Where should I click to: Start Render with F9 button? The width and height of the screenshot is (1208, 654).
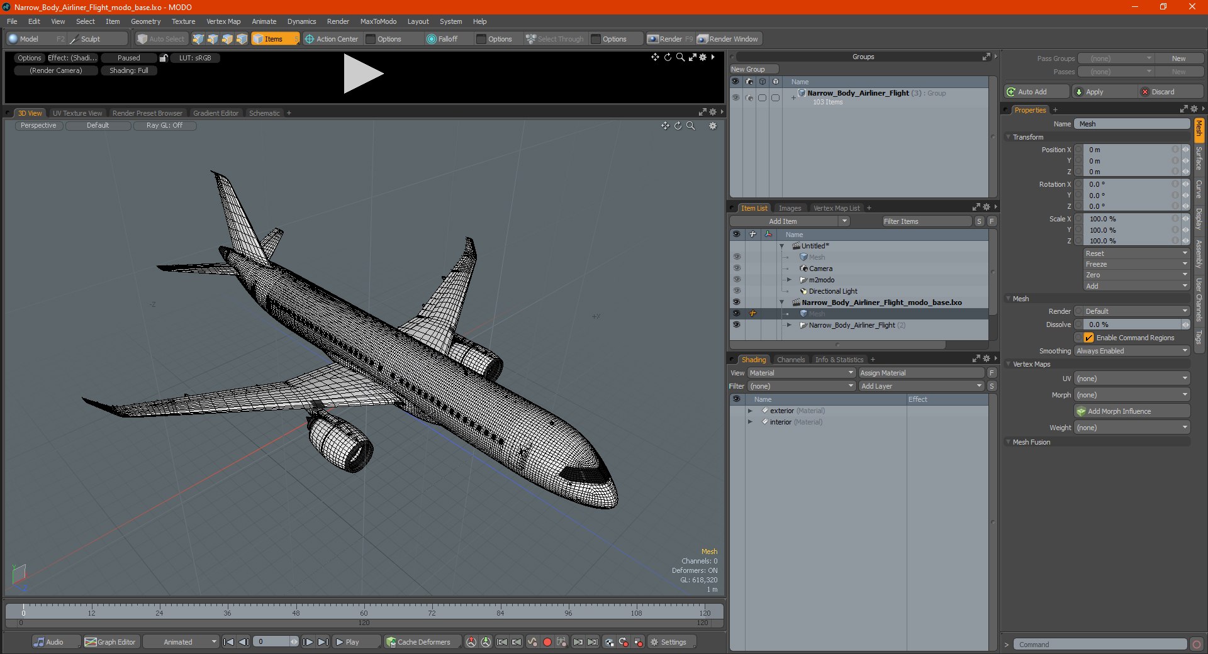670,39
